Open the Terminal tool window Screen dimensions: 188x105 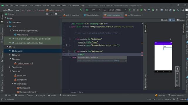coord(19,95)
